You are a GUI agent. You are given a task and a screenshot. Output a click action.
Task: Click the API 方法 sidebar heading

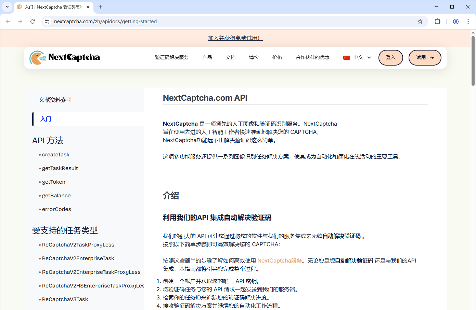coord(48,140)
